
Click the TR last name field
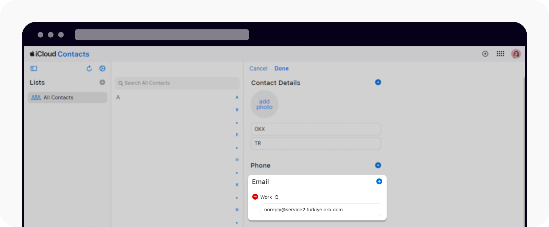point(316,143)
